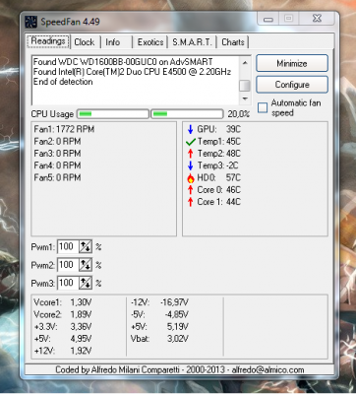The height and width of the screenshot is (394, 356).
Task: Click the red up arrow beside Temp2
Action: coord(190,154)
